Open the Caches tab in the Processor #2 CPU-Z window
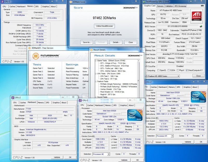 (x=90, y=105)
